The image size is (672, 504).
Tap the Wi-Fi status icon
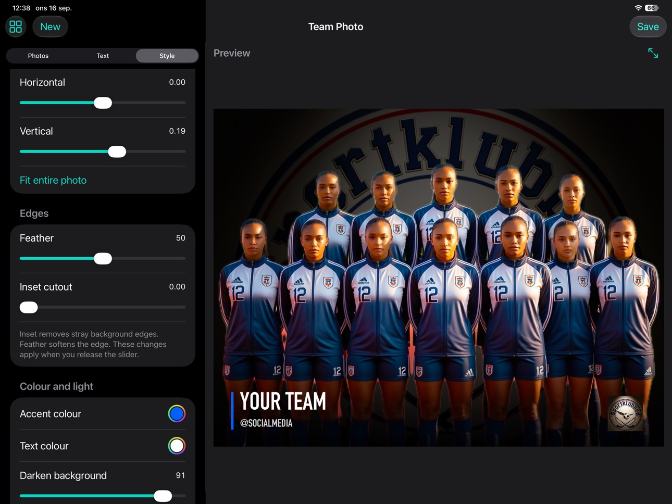638,8
